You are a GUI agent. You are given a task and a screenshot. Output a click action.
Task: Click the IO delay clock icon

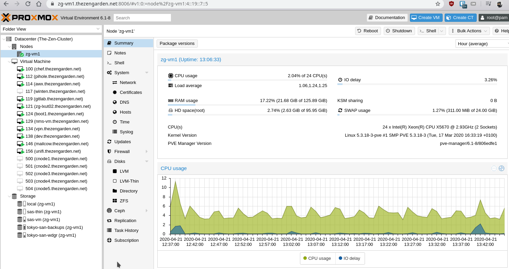point(340,80)
